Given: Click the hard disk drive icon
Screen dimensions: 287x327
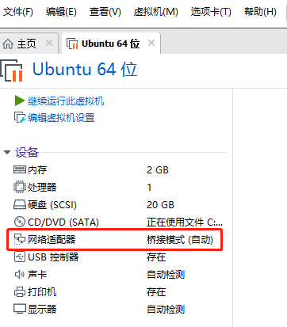Looking at the screenshot, I should tap(20, 204).
